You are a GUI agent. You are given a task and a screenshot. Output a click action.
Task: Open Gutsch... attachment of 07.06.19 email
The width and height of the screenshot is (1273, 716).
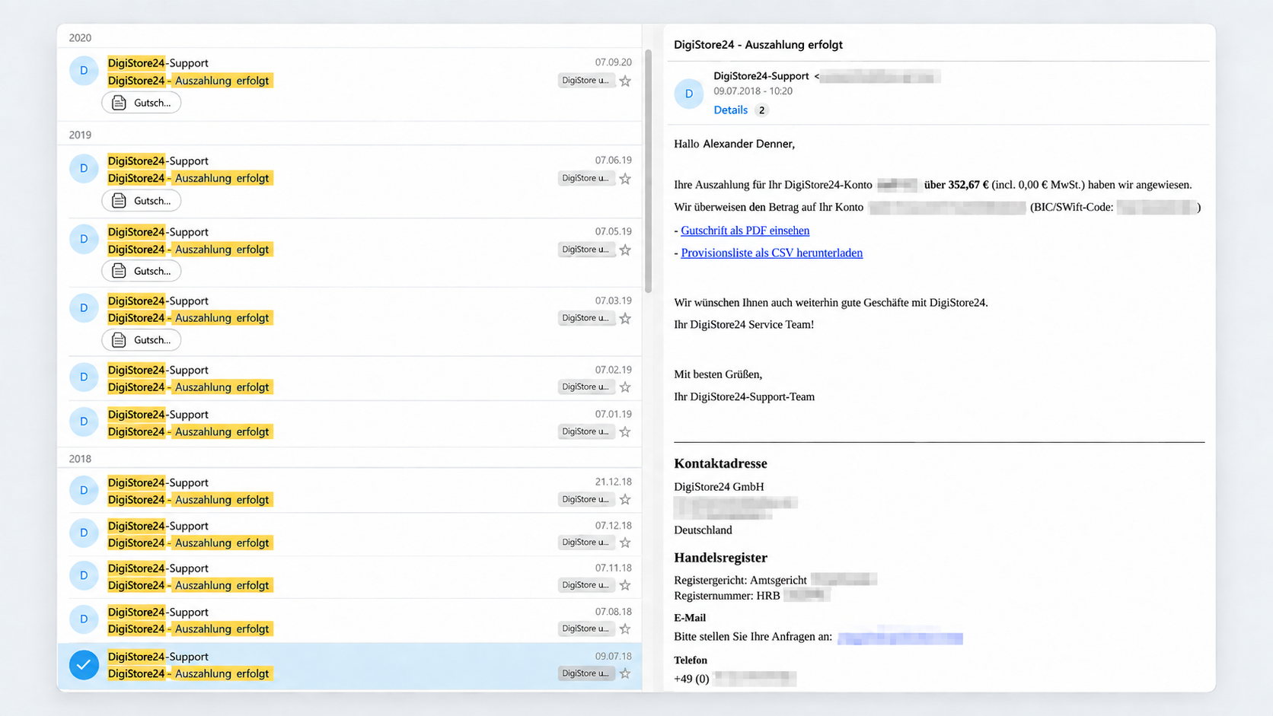point(142,201)
